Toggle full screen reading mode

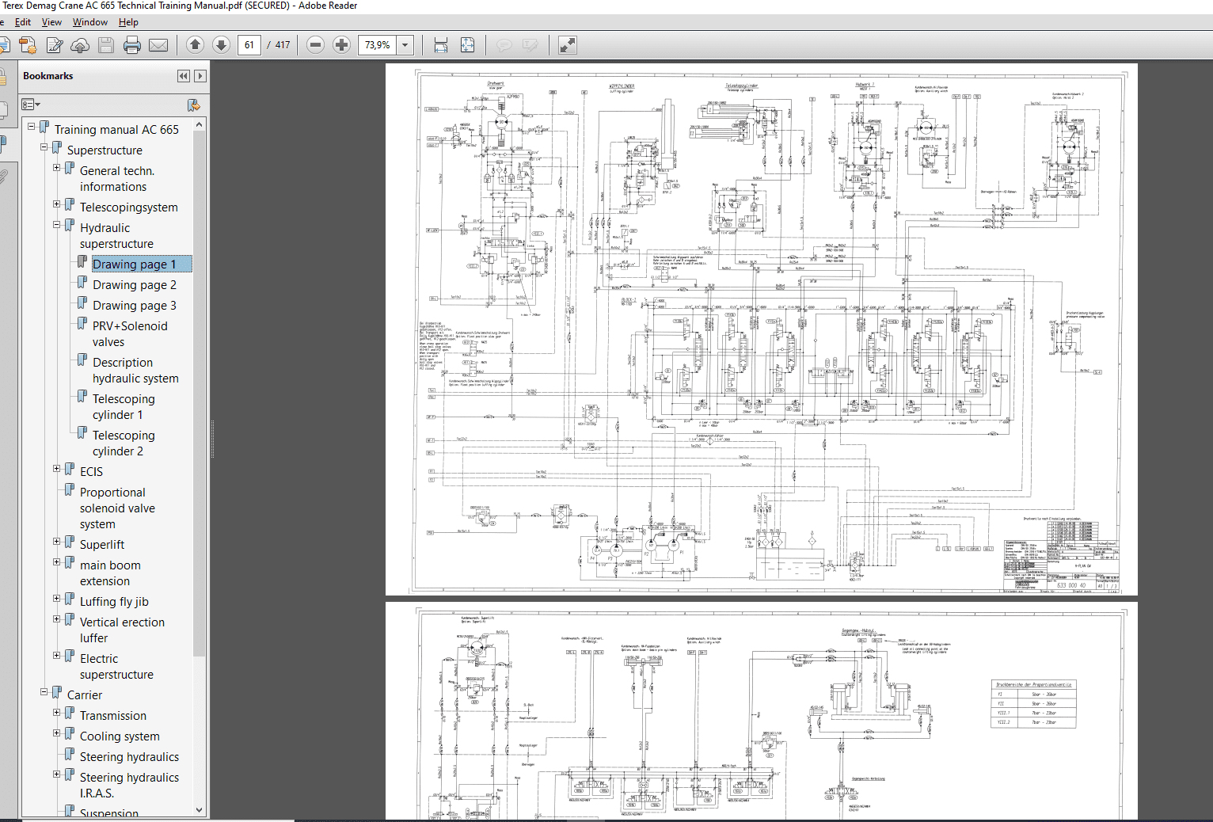click(568, 45)
